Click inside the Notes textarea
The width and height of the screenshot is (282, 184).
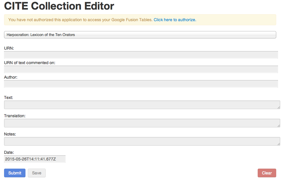[x=142, y=141]
